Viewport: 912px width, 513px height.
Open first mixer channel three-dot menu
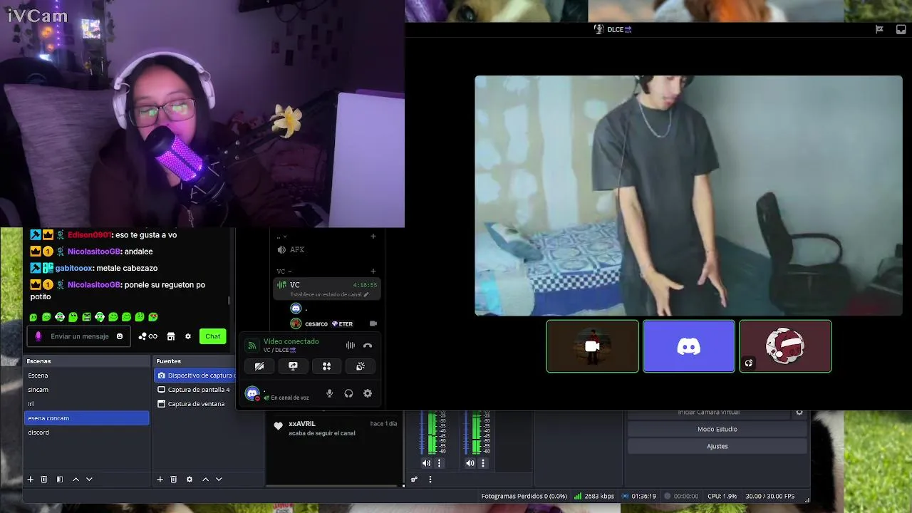pos(439,463)
